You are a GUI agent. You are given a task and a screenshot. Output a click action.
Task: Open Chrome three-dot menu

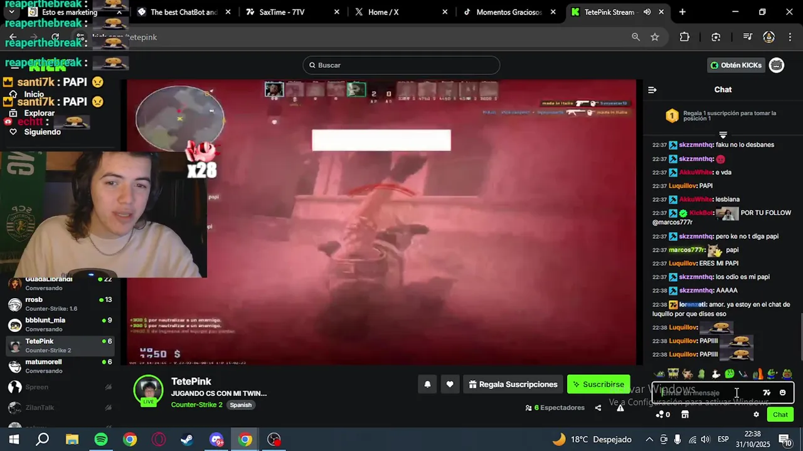click(x=789, y=37)
